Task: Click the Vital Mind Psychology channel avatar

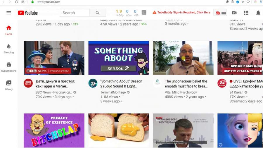Action: coord(157,83)
